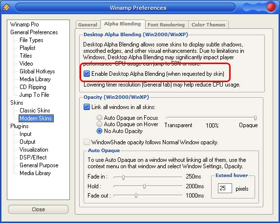Click the Fade out slider handle
The image size is (280, 223).
pyautogui.click(x=136, y=196)
